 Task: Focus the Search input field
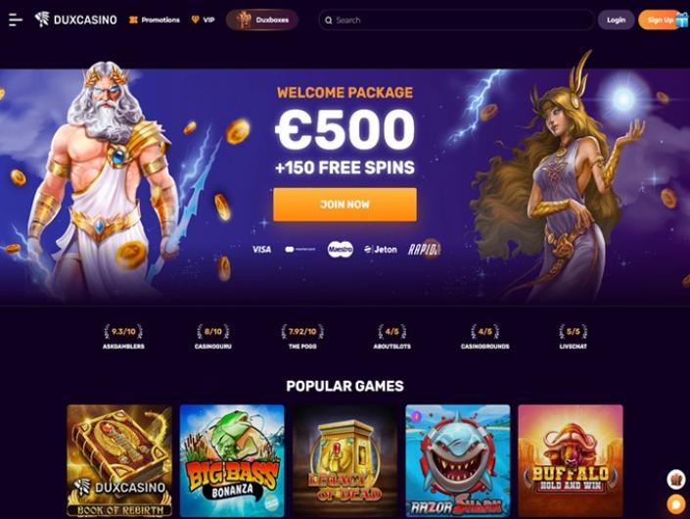[x=456, y=21]
